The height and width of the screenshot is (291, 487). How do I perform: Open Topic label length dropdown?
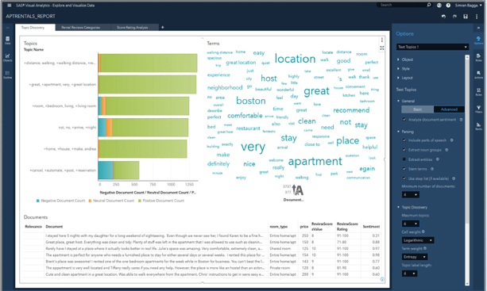[x=409, y=274]
